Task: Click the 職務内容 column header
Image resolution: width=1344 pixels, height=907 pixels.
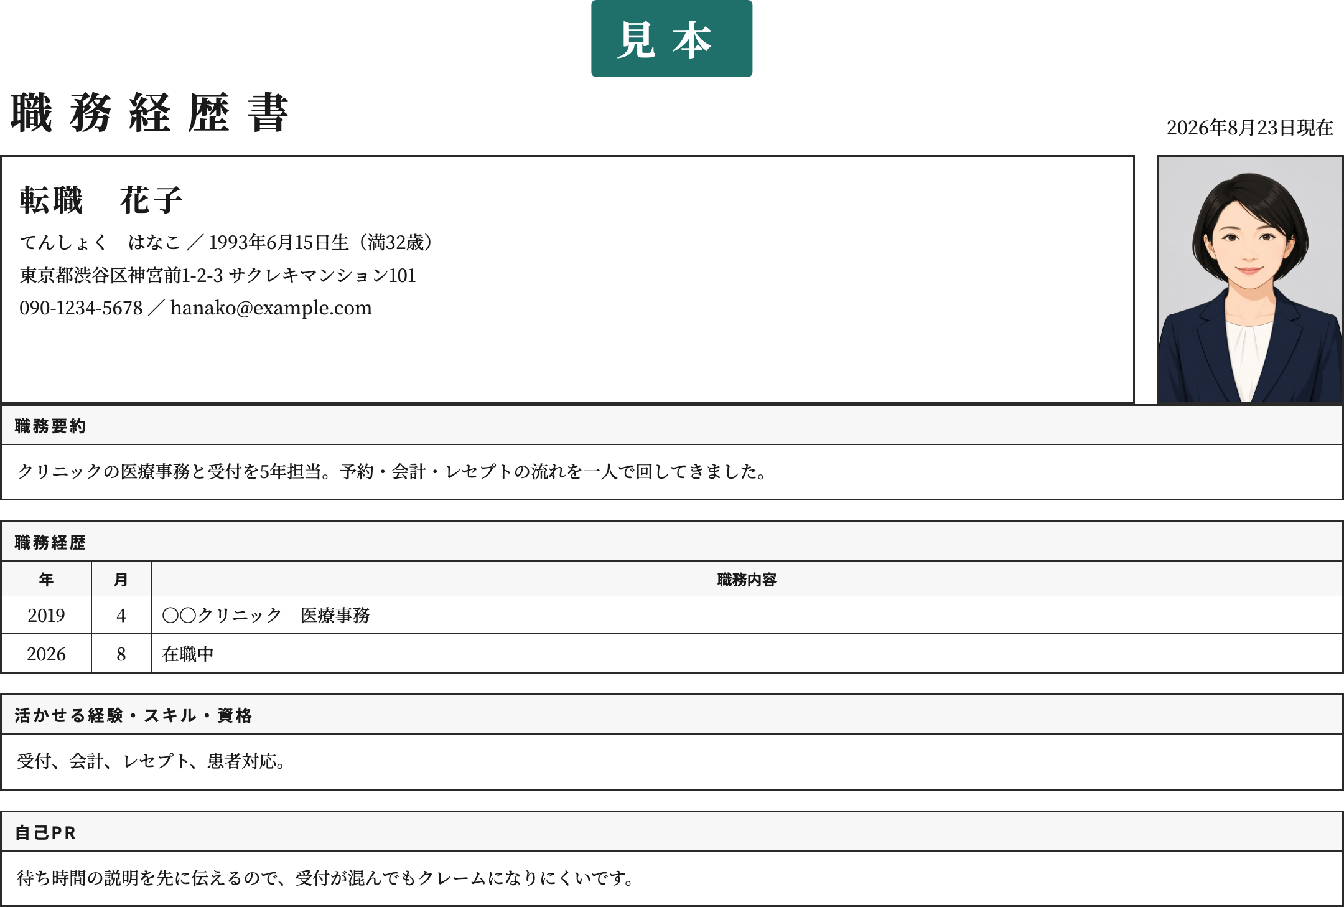Action: pyautogui.click(x=747, y=580)
